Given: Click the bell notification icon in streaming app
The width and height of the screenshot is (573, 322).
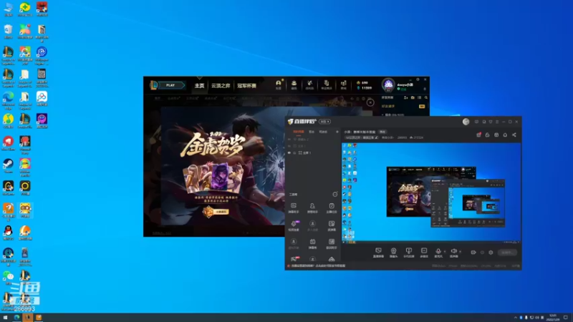Looking at the screenshot, I should 505,135.
